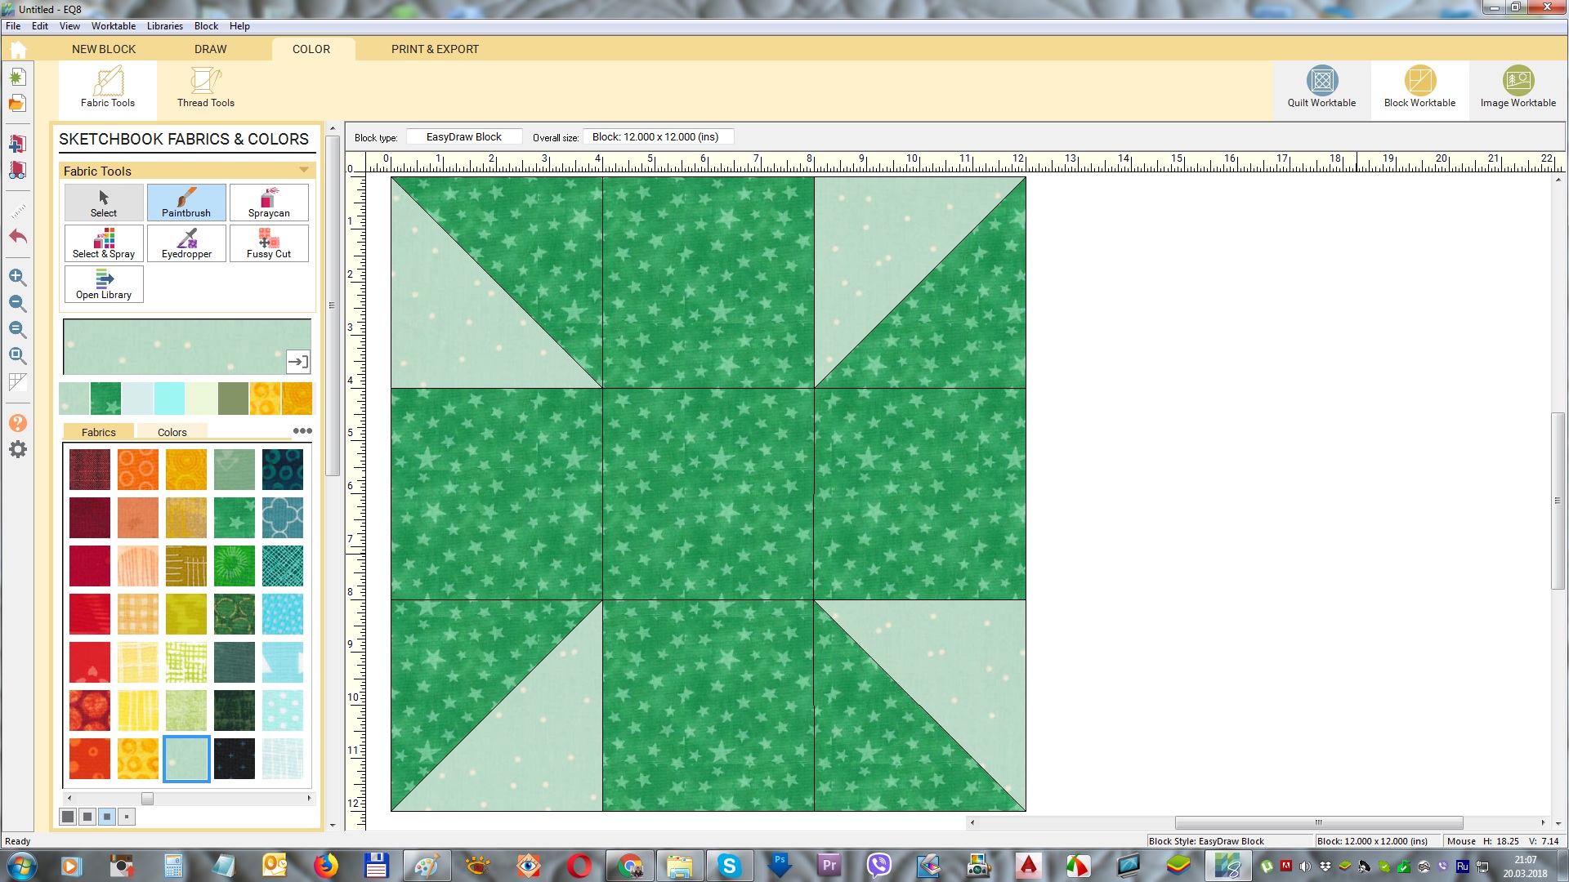Viewport: 1569px width, 882px height.
Task: Switch to the Colors palette tab
Action: [x=172, y=432]
